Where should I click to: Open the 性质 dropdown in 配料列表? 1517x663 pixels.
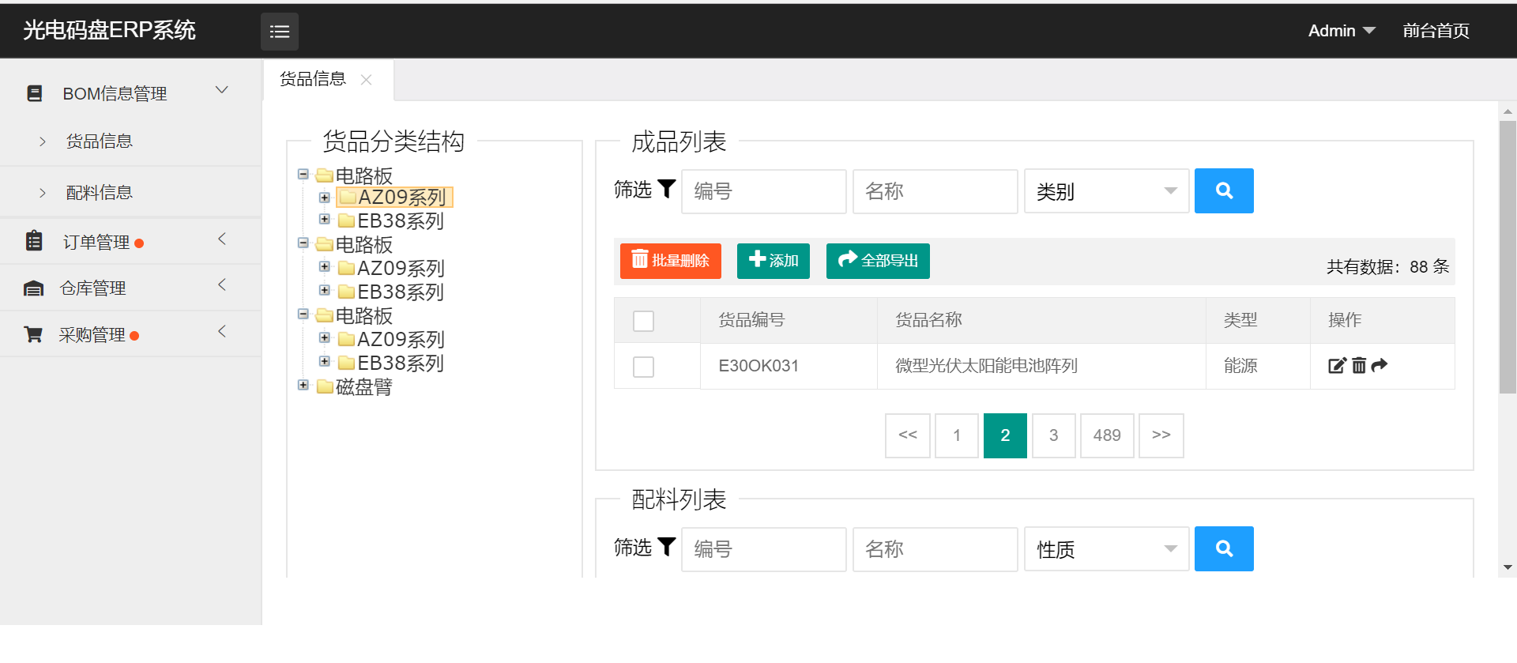[x=1106, y=549]
